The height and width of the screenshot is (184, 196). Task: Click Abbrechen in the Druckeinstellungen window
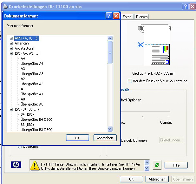[157, 179]
